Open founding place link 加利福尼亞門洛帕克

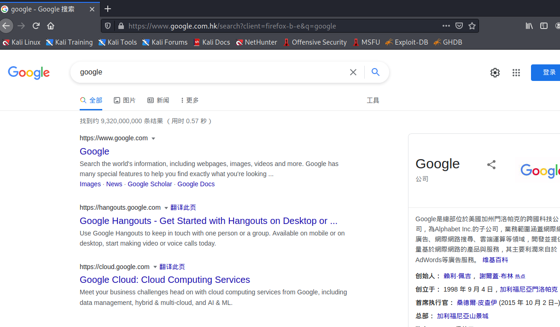(529, 289)
